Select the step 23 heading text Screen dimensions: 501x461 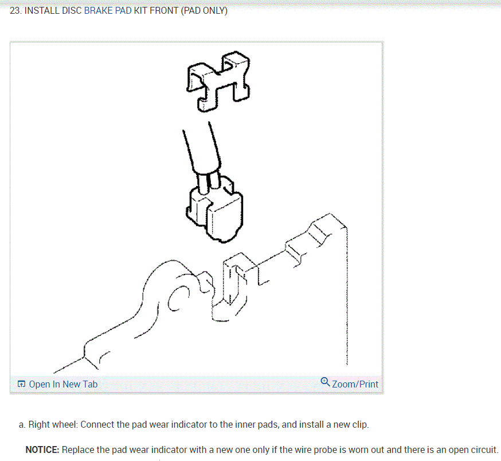pos(119,10)
